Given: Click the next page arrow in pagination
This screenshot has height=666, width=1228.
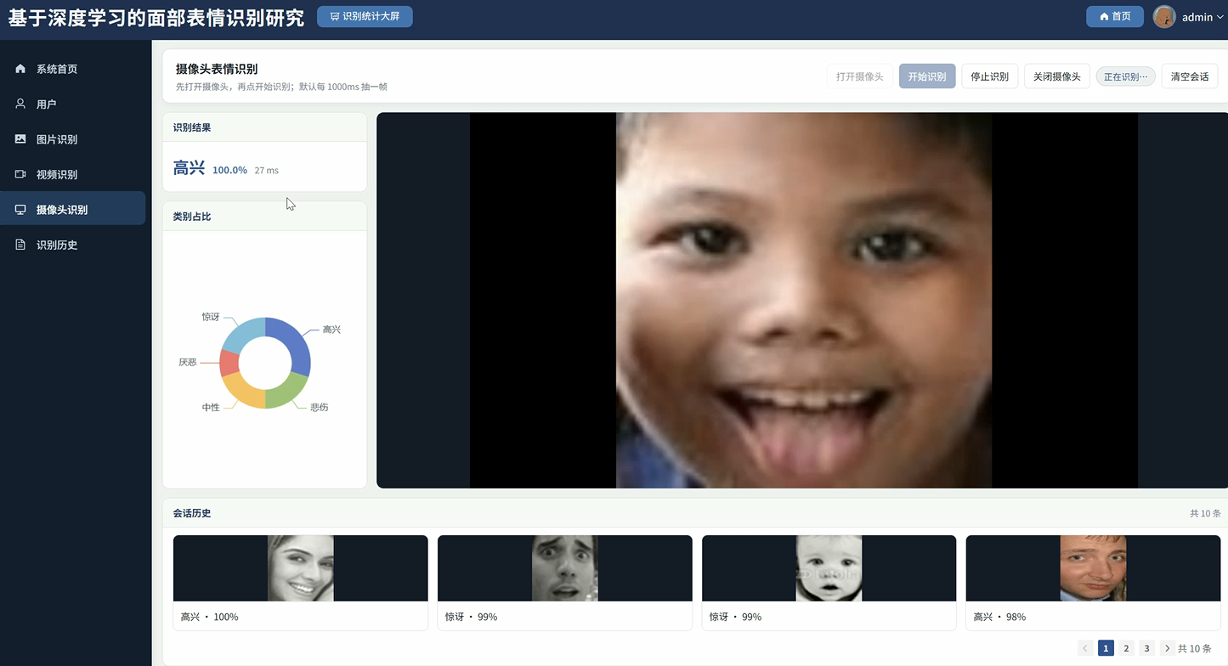Looking at the screenshot, I should [x=1167, y=648].
